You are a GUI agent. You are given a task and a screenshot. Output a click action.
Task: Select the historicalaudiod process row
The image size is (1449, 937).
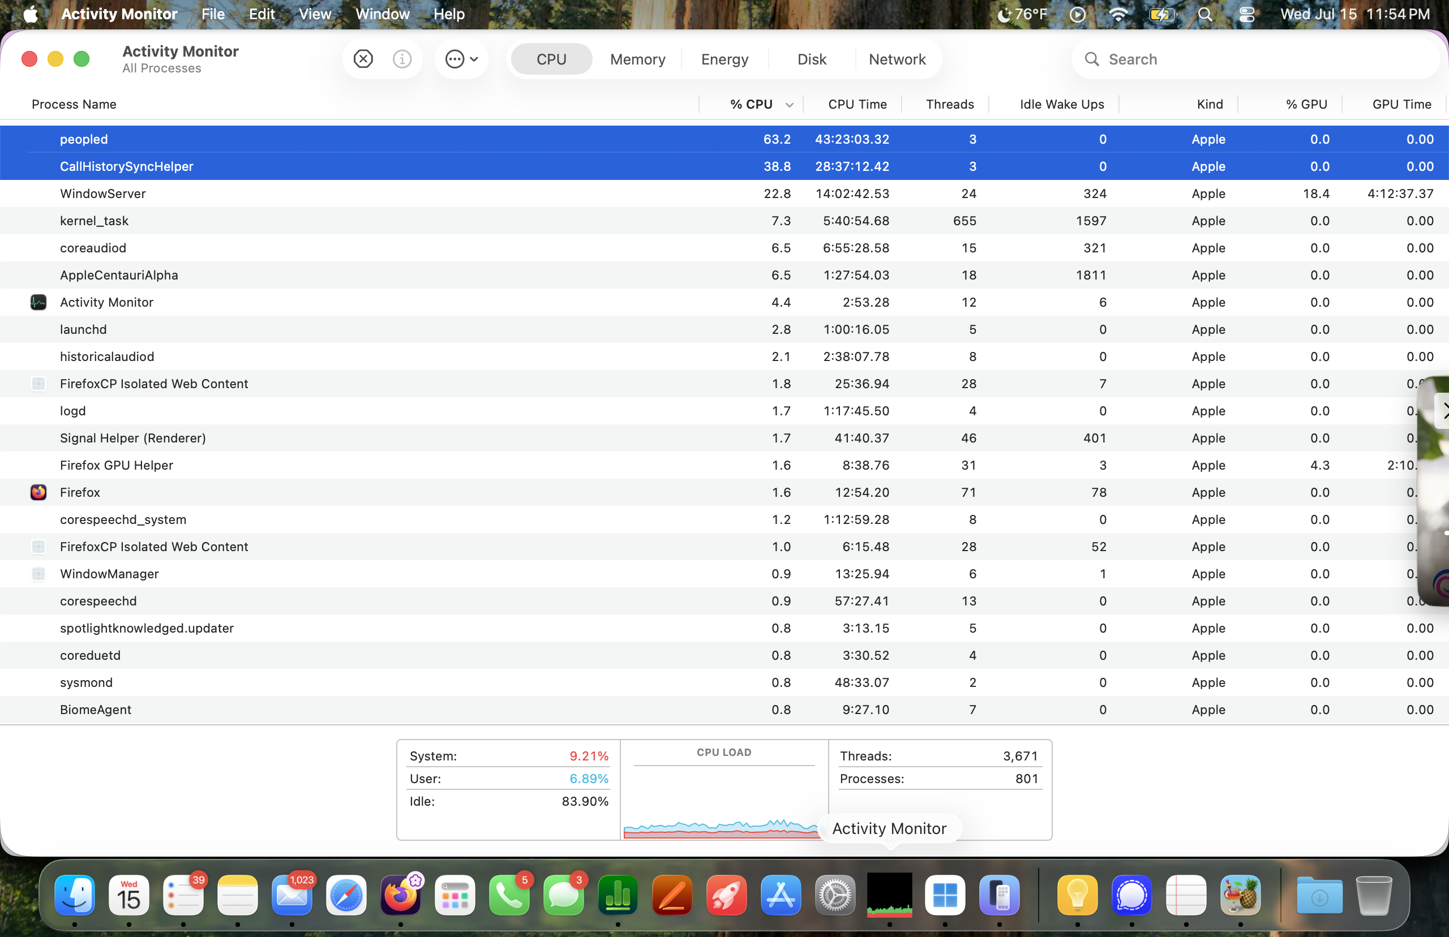(724, 356)
